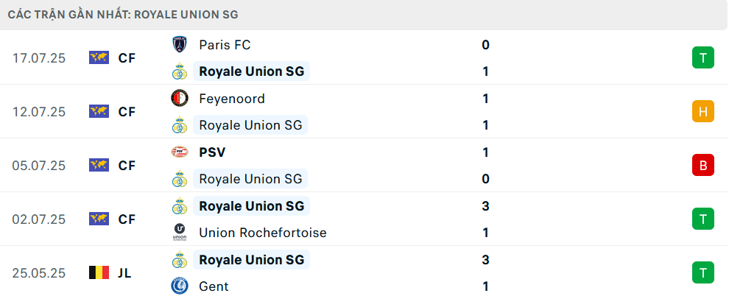
Task: Click Royale Union SG crest in Gent match
Action: pyautogui.click(x=180, y=259)
